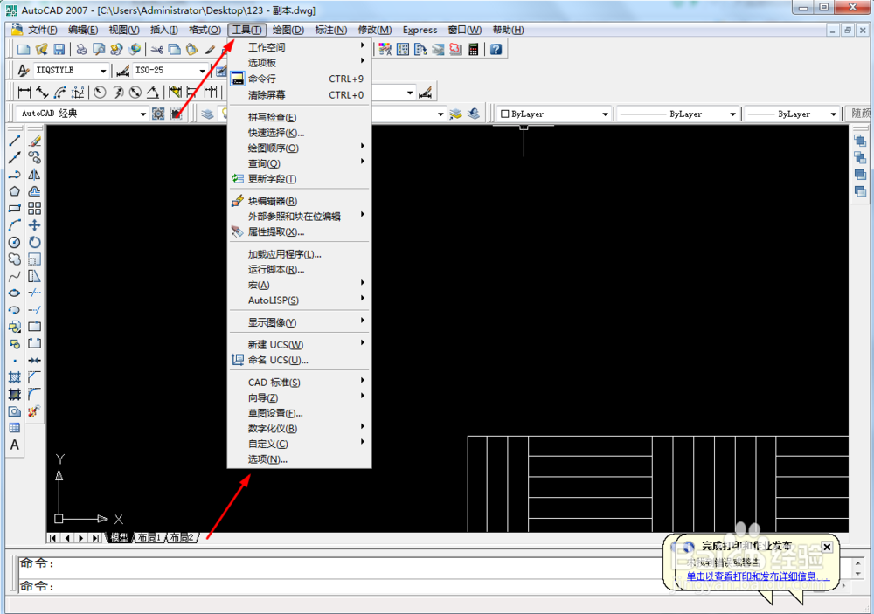Viewport: 874px width, 614px height.
Task: Open the ByLayer color dropdown
Action: point(605,114)
